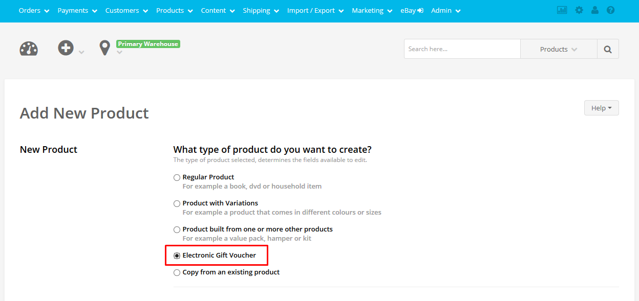Click the plus add-new icon
Screen dimensions: 639x301
(66, 49)
